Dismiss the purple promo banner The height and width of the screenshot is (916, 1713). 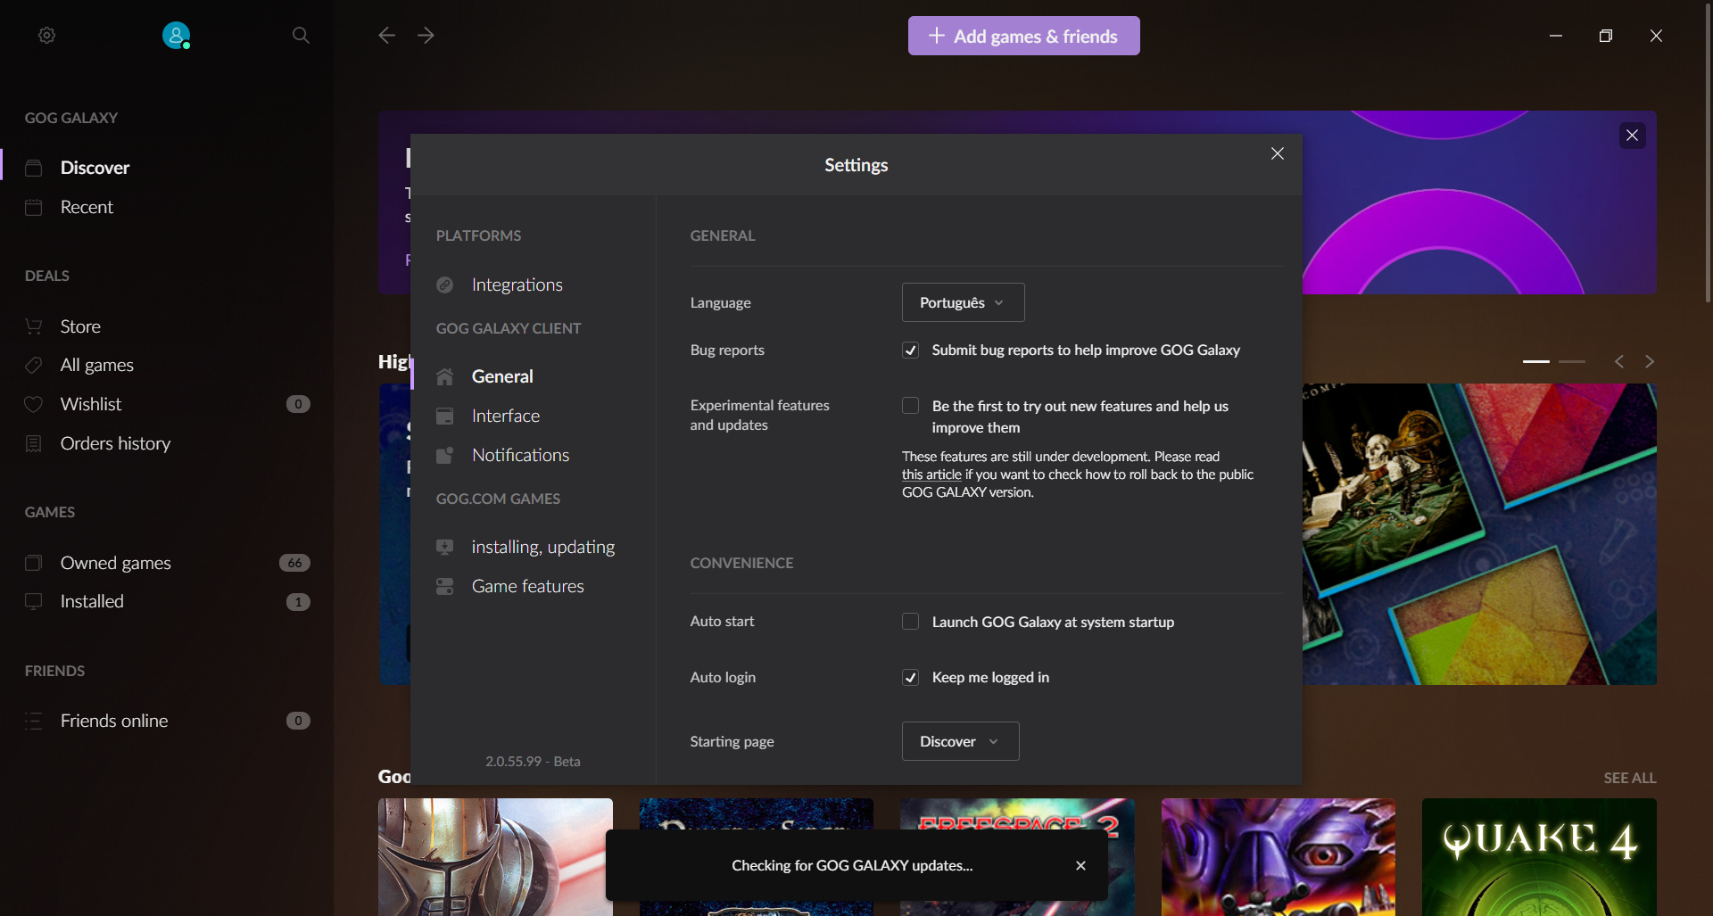1632,136
